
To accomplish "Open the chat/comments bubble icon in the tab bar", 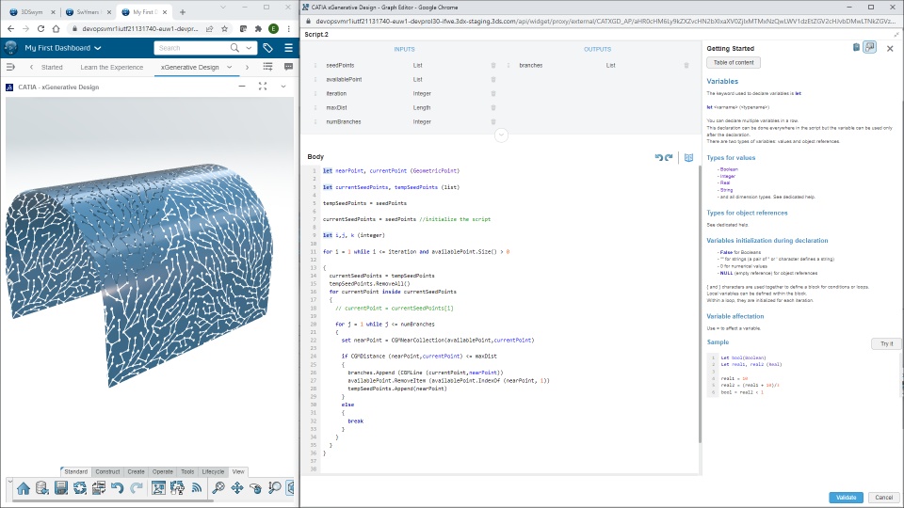I will click(288, 67).
